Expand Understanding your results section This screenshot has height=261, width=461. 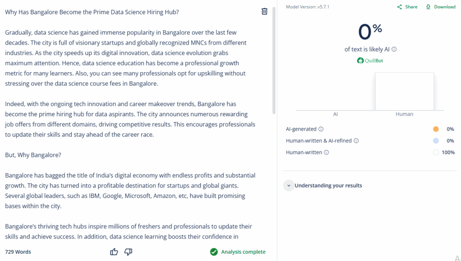pos(289,185)
